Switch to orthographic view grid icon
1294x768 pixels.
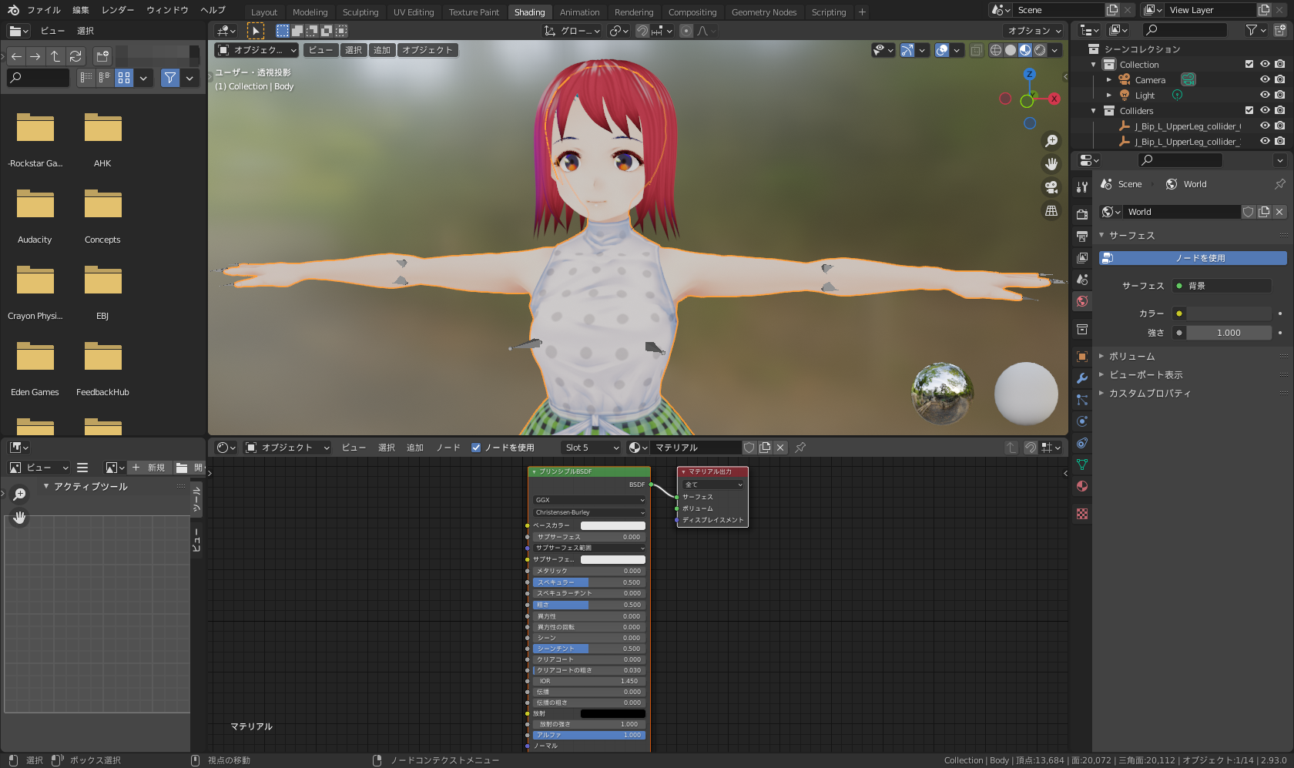click(1051, 210)
